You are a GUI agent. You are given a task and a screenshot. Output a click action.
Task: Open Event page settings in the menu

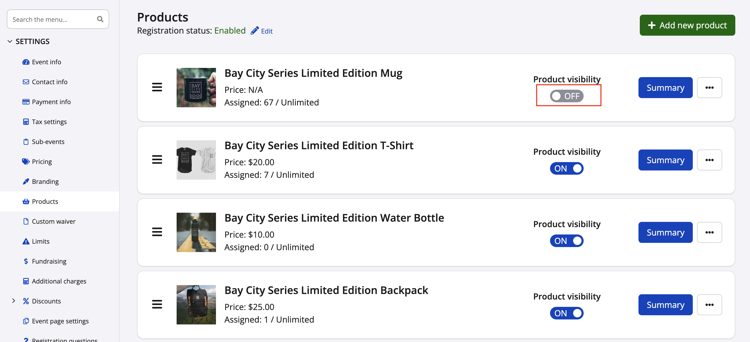pos(60,321)
